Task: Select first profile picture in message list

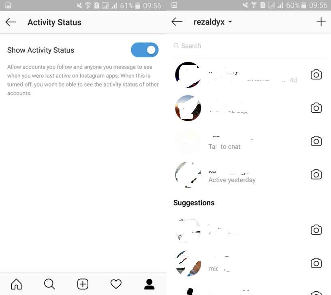Action: pyautogui.click(x=188, y=75)
